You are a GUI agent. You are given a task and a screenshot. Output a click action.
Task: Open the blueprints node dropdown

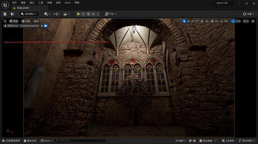tap(57, 14)
